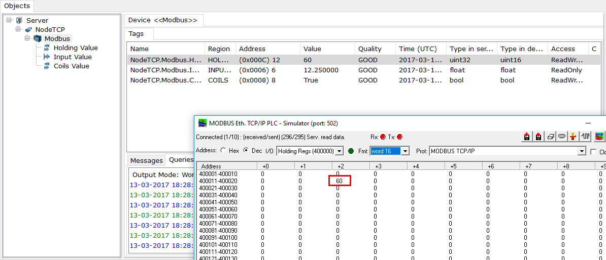Switch to the Messages tab

coord(146,160)
